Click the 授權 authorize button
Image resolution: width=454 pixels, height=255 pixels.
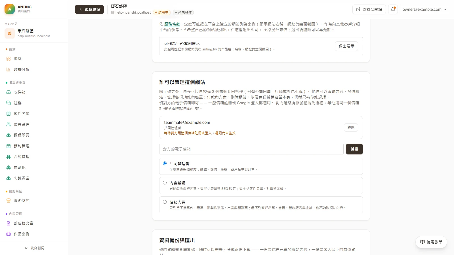click(354, 149)
